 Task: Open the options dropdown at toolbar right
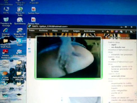[132, 32]
